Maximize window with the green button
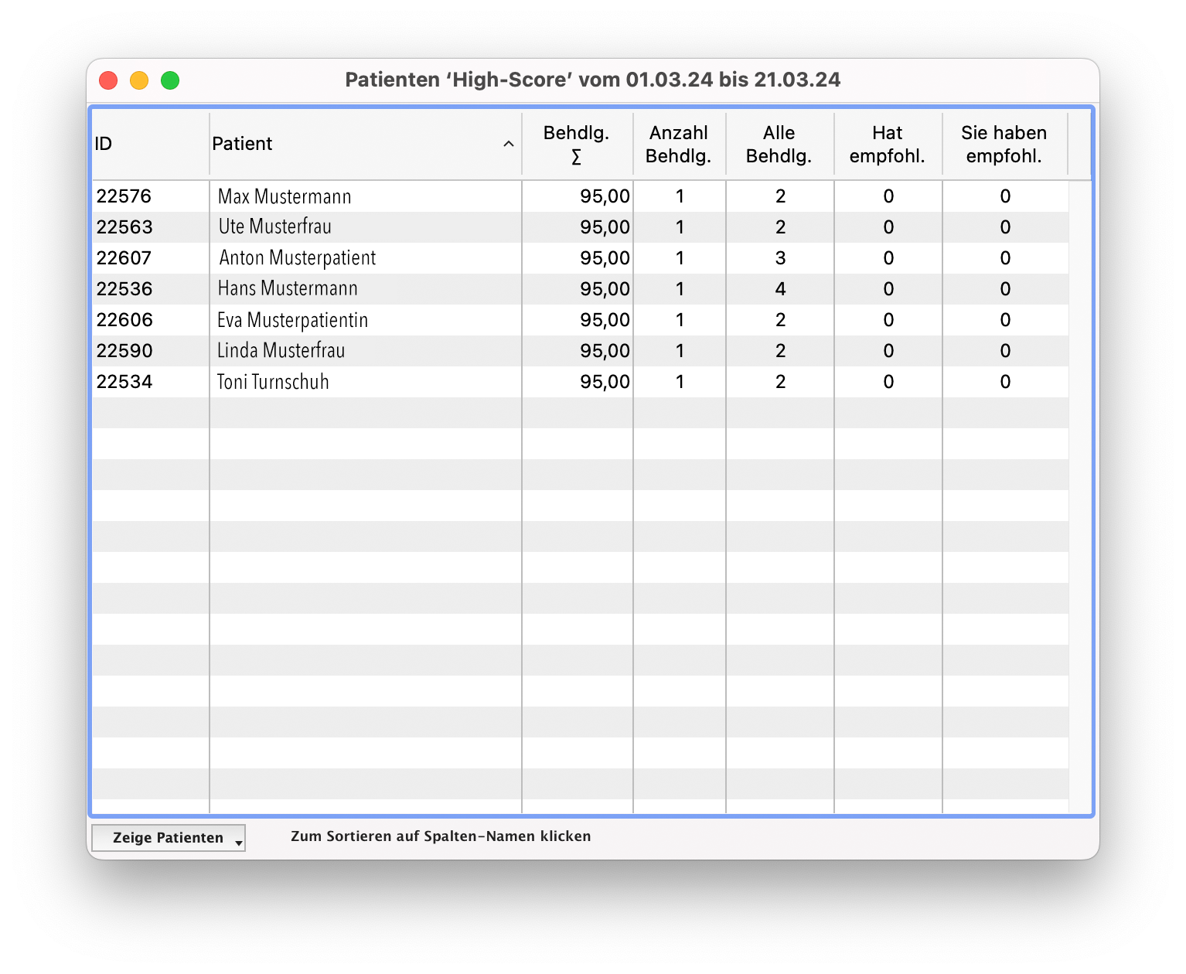 170,80
